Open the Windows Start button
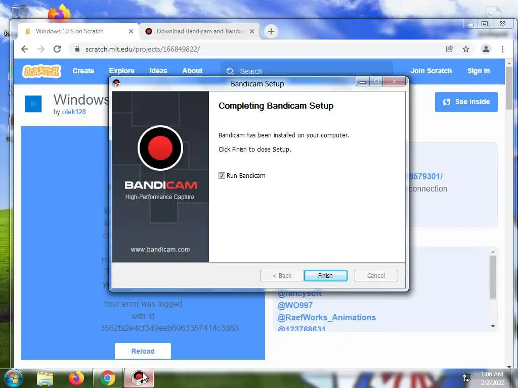This screenshot has height=388, width=518. [x=14, y=378]
